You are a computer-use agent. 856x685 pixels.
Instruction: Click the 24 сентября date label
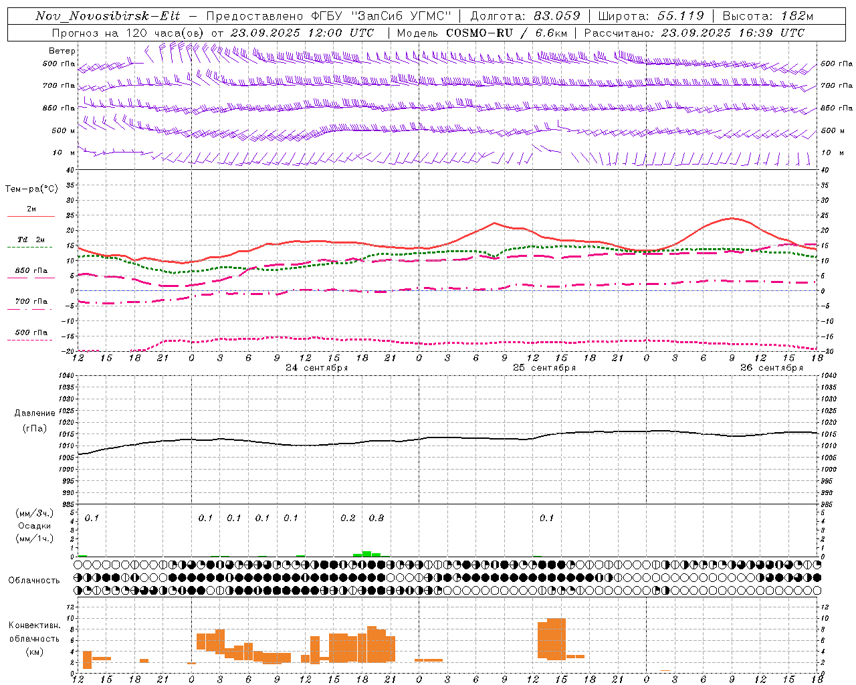coord(316,368)
